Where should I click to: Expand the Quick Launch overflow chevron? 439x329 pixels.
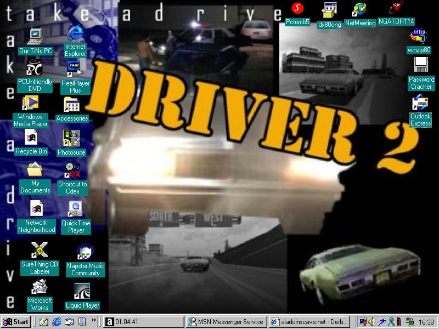pyautogui.click(x=93, y=320)
